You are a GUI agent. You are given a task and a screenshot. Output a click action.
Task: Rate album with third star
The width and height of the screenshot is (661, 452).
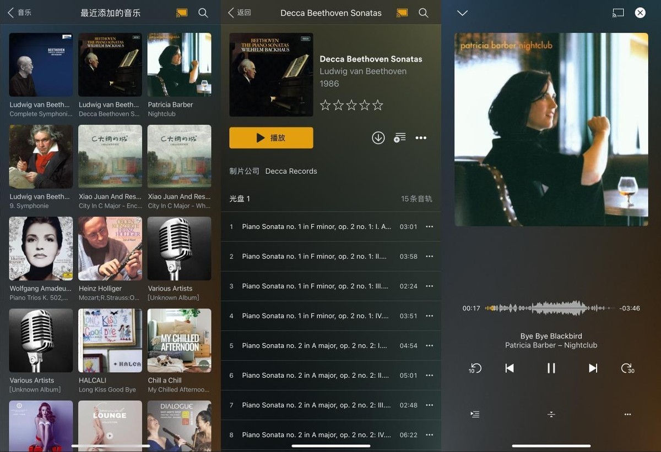click(x=351, y=105)
